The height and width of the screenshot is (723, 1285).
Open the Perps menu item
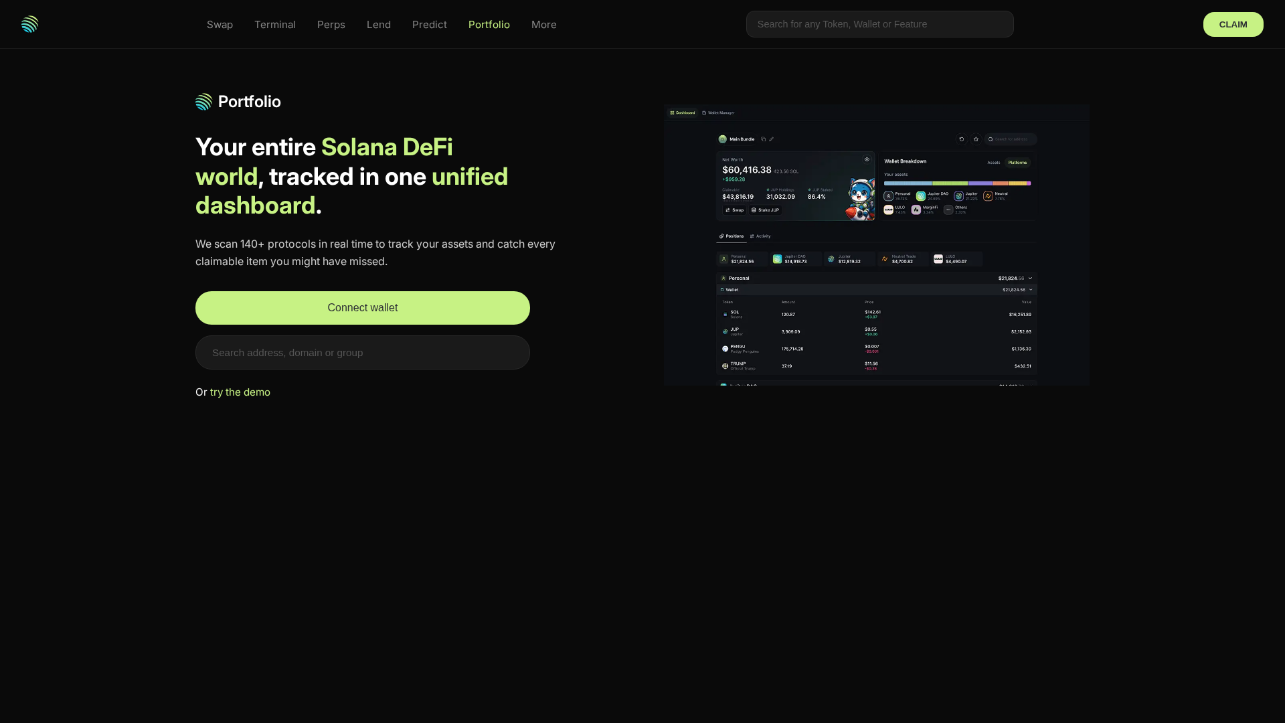(x=331, y=25)
